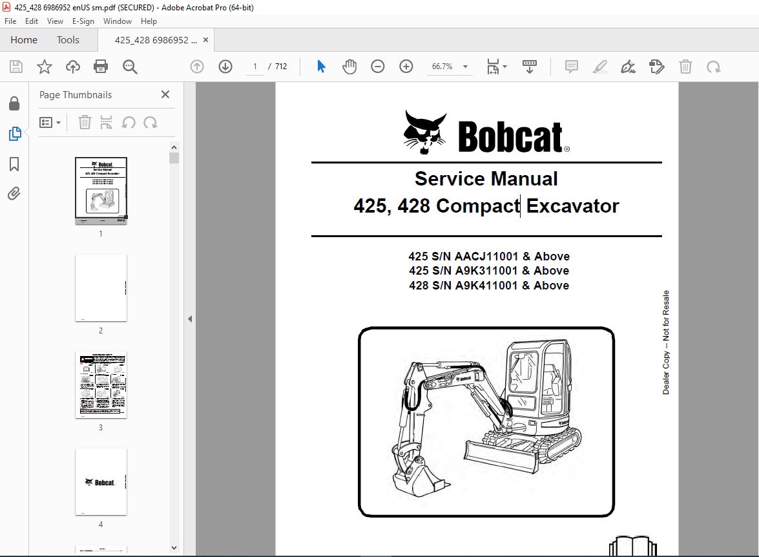Print the document with printer icon

[x=101, y=67]
